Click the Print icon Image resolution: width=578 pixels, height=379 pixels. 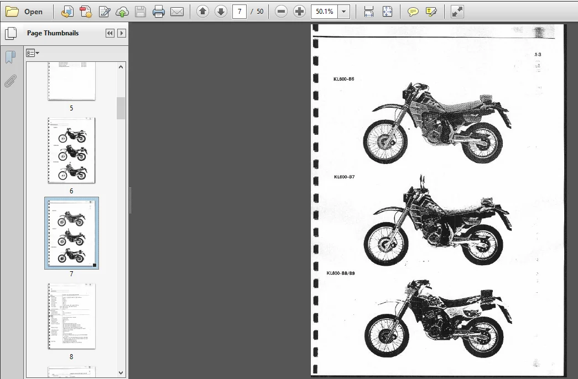[x=159, y=12]
